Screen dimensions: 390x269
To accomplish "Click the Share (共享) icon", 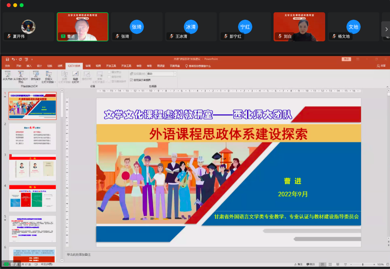I will (381, 66).
